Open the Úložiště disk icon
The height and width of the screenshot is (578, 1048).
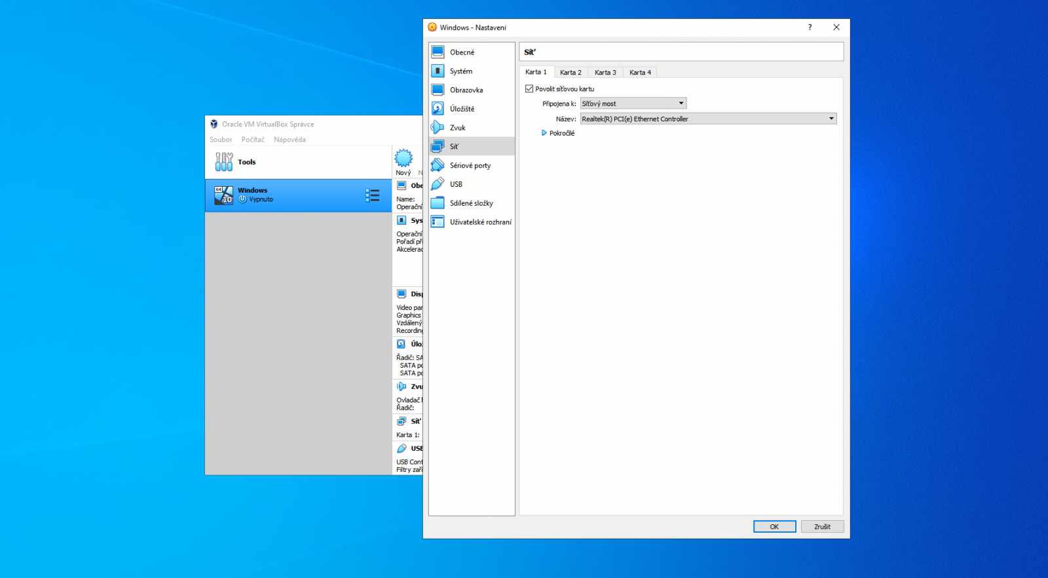(438, 109)
